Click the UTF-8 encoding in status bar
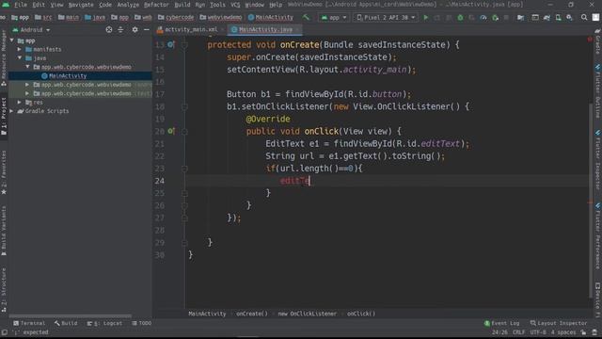 pos(538,332)
